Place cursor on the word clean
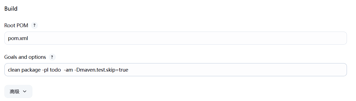 (14, 70)
